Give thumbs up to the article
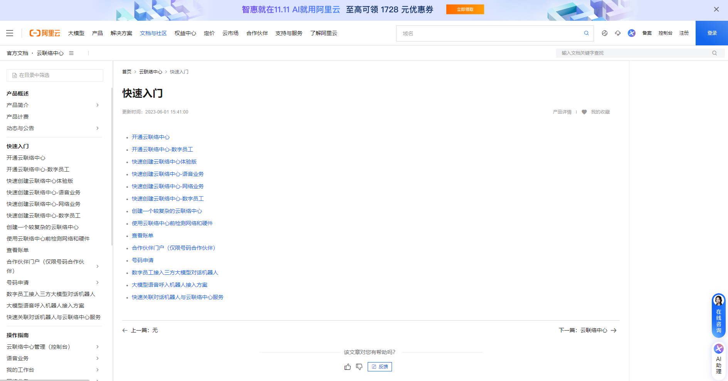Viewport: 728px width, 381px height. click(x=348, y=367)
